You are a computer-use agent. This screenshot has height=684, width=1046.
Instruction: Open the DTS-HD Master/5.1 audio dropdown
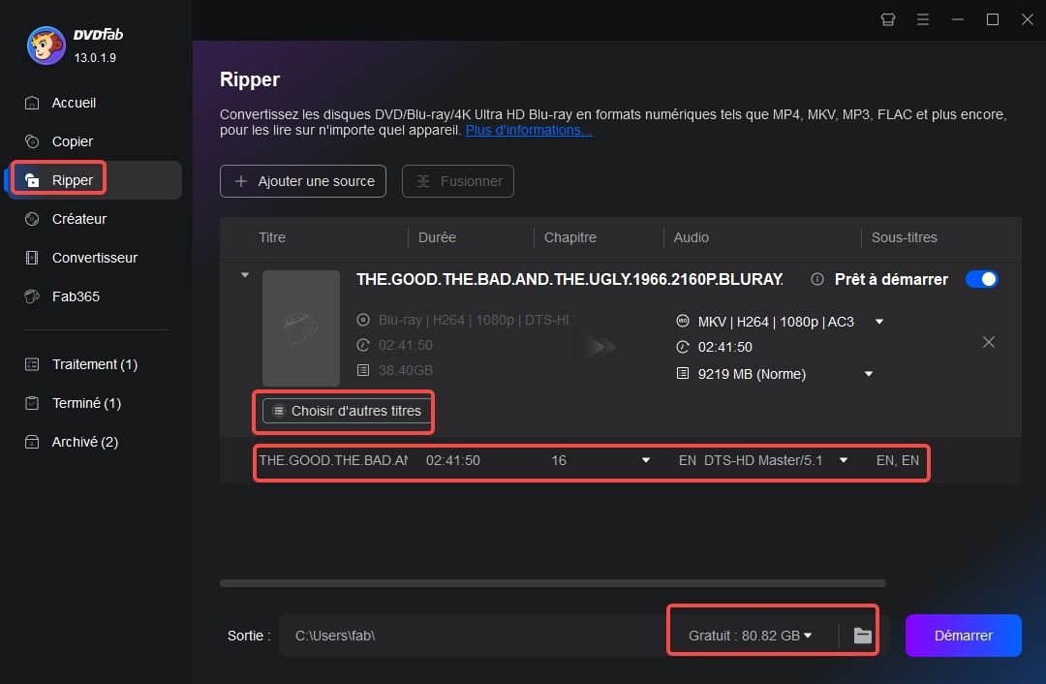tap(844, 460)
